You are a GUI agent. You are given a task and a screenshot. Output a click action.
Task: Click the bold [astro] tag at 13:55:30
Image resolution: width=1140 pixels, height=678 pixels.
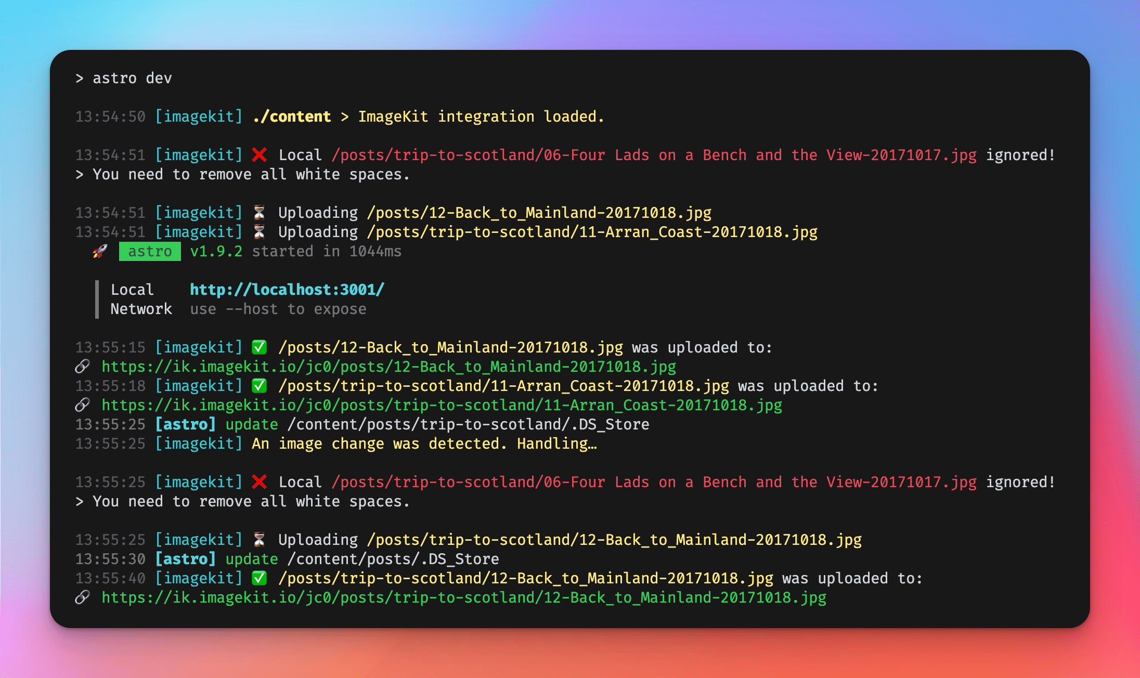(185, 559)
